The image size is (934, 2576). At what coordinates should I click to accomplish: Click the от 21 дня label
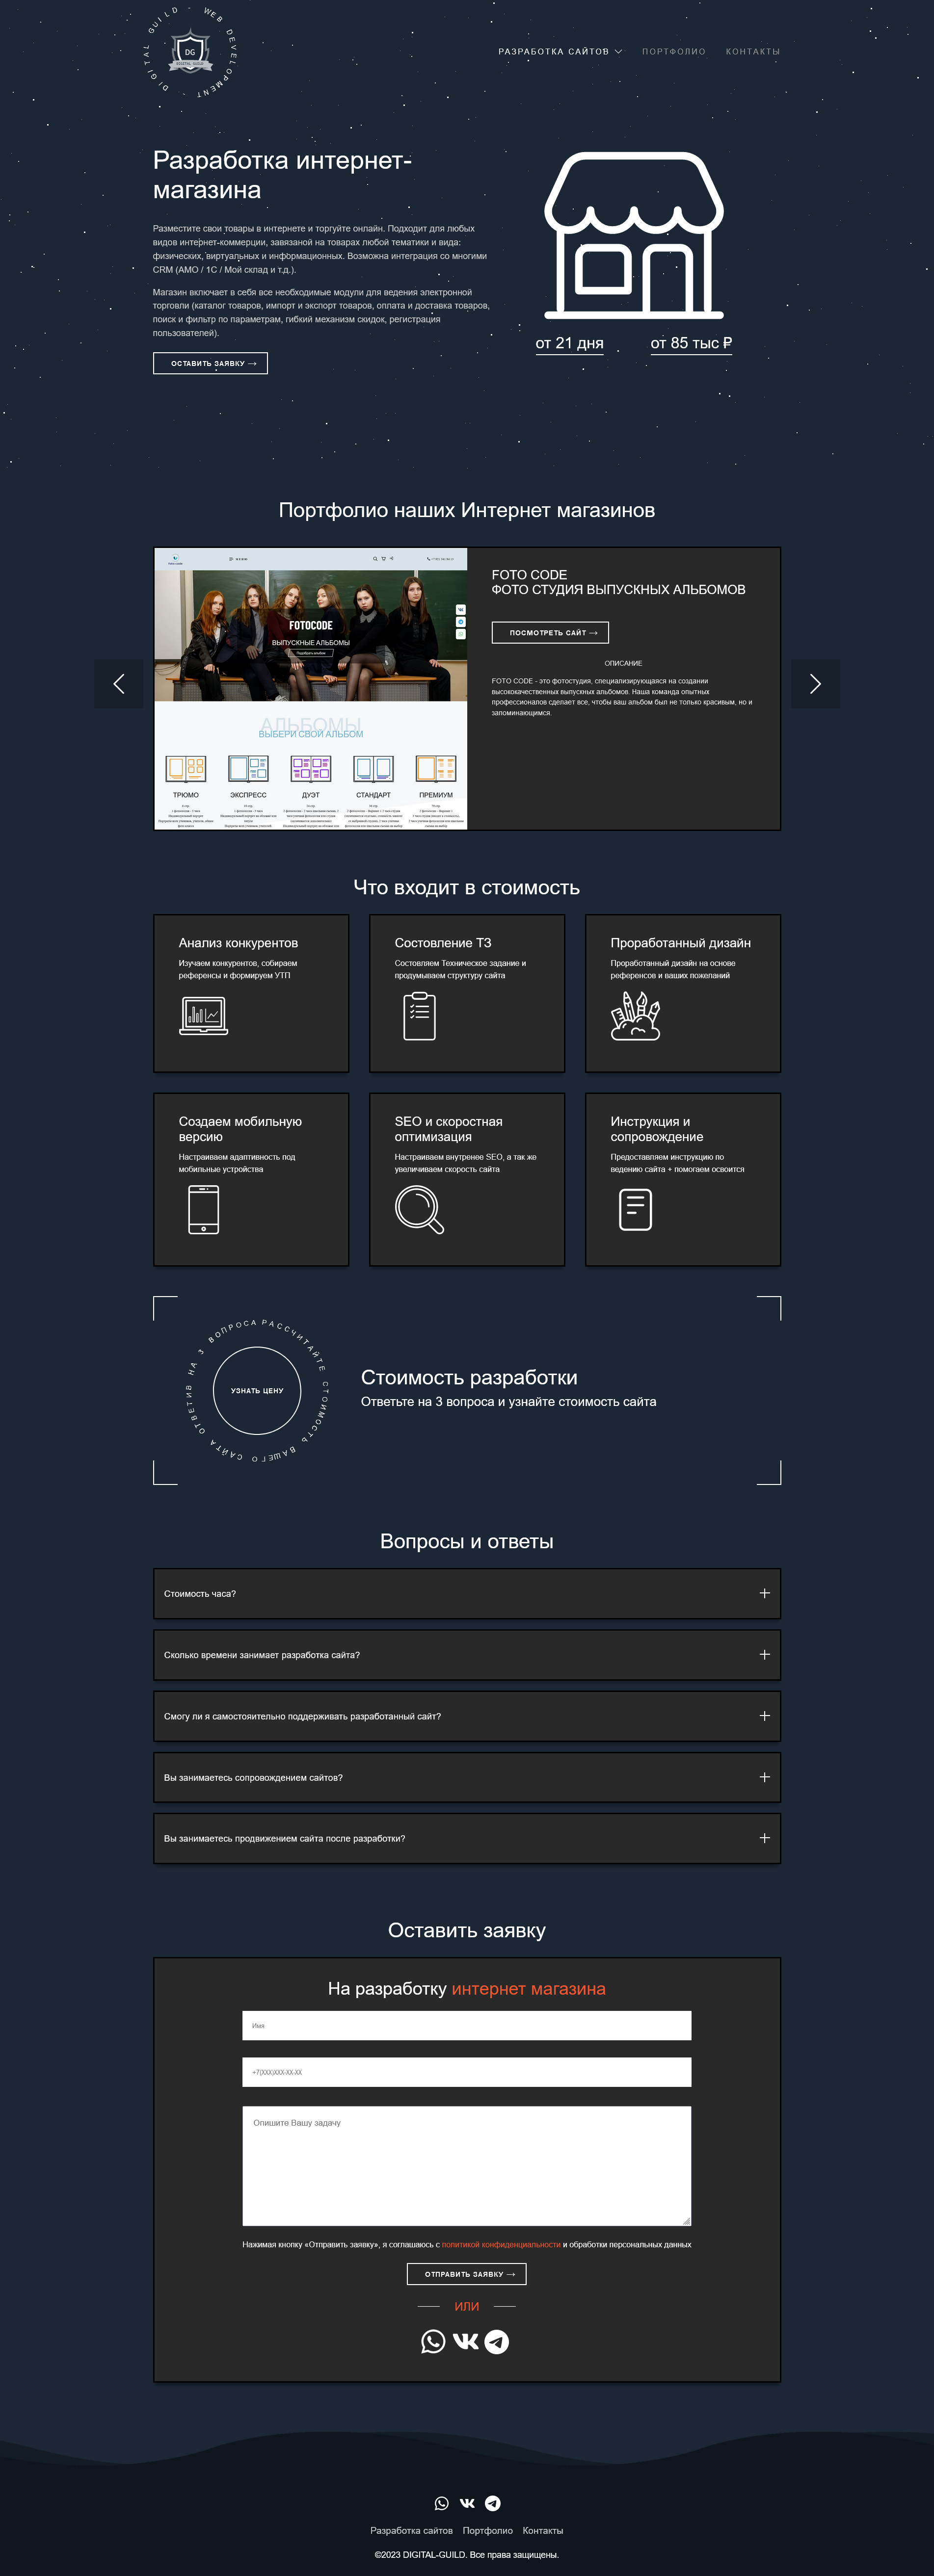[569, 343]
